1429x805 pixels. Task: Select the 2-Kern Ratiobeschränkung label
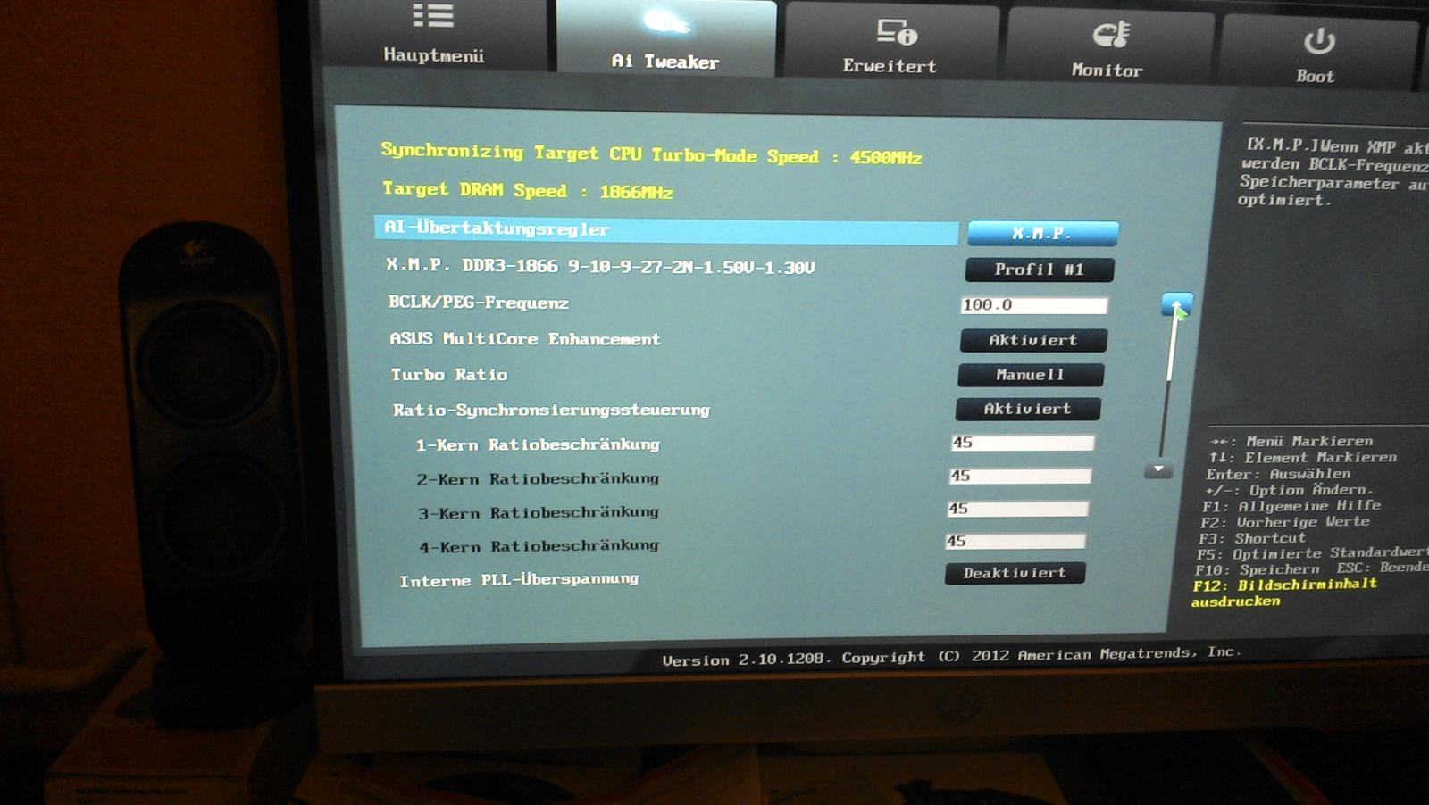coord(538,478)
